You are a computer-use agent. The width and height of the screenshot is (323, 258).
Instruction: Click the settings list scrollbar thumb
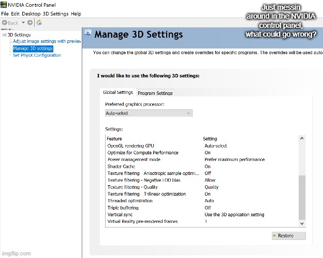(302, 198)
